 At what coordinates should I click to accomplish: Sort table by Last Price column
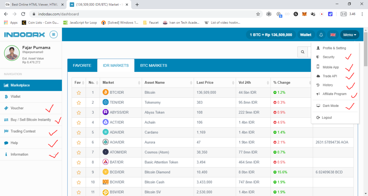pyautogui.click(x=215, y=82)
